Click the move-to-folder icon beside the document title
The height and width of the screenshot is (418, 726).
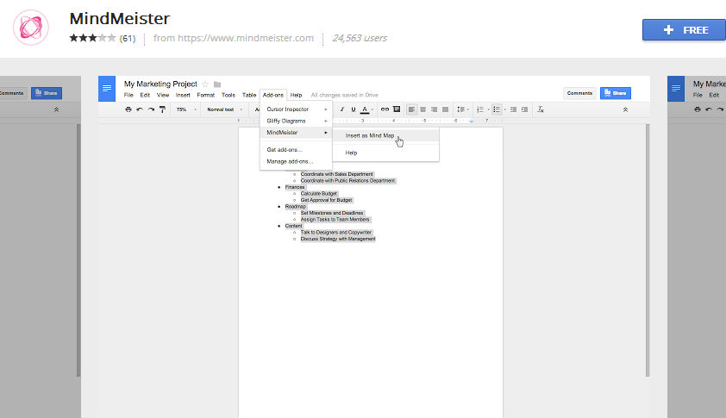click(x=217, y=84)
